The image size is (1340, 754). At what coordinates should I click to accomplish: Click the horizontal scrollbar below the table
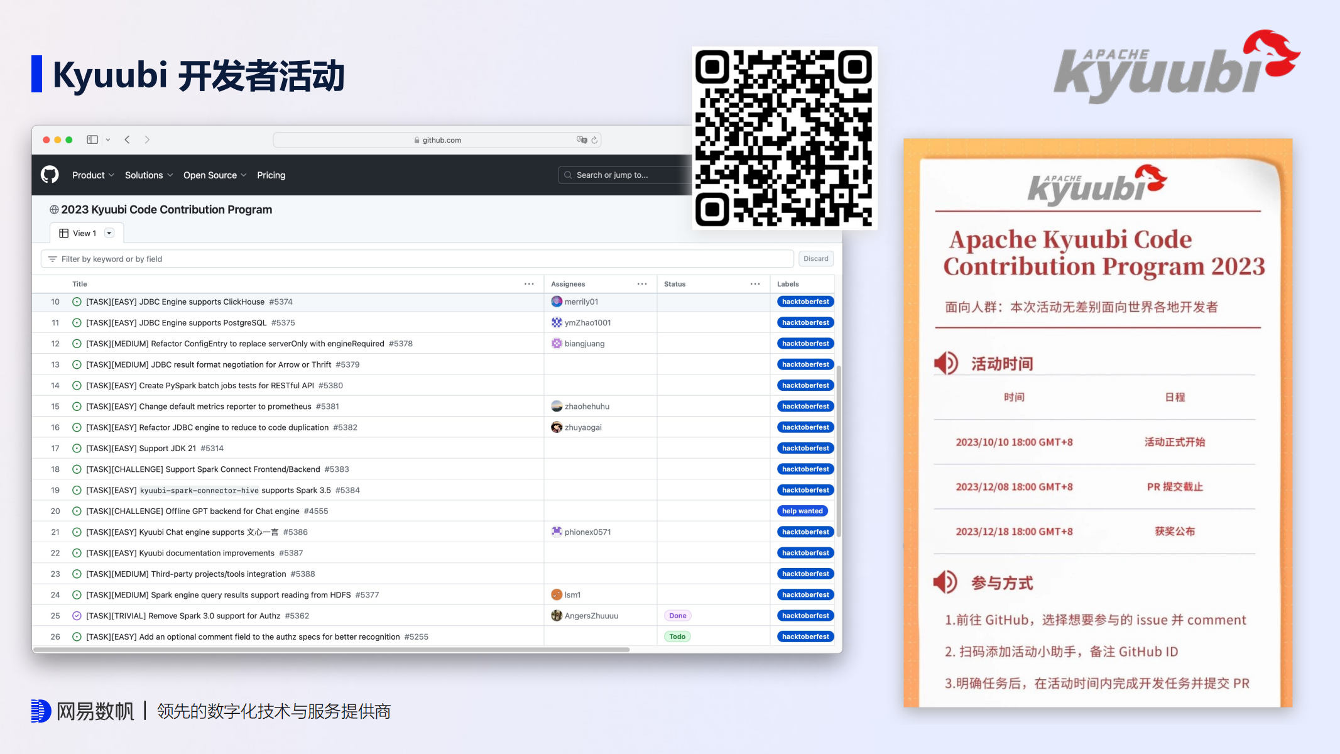332,650
